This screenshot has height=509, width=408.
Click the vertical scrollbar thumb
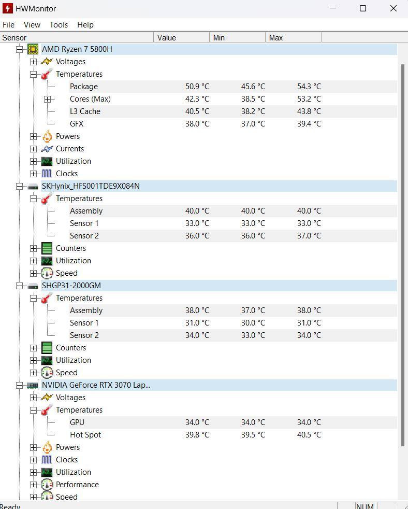click(x=402, y=254)
